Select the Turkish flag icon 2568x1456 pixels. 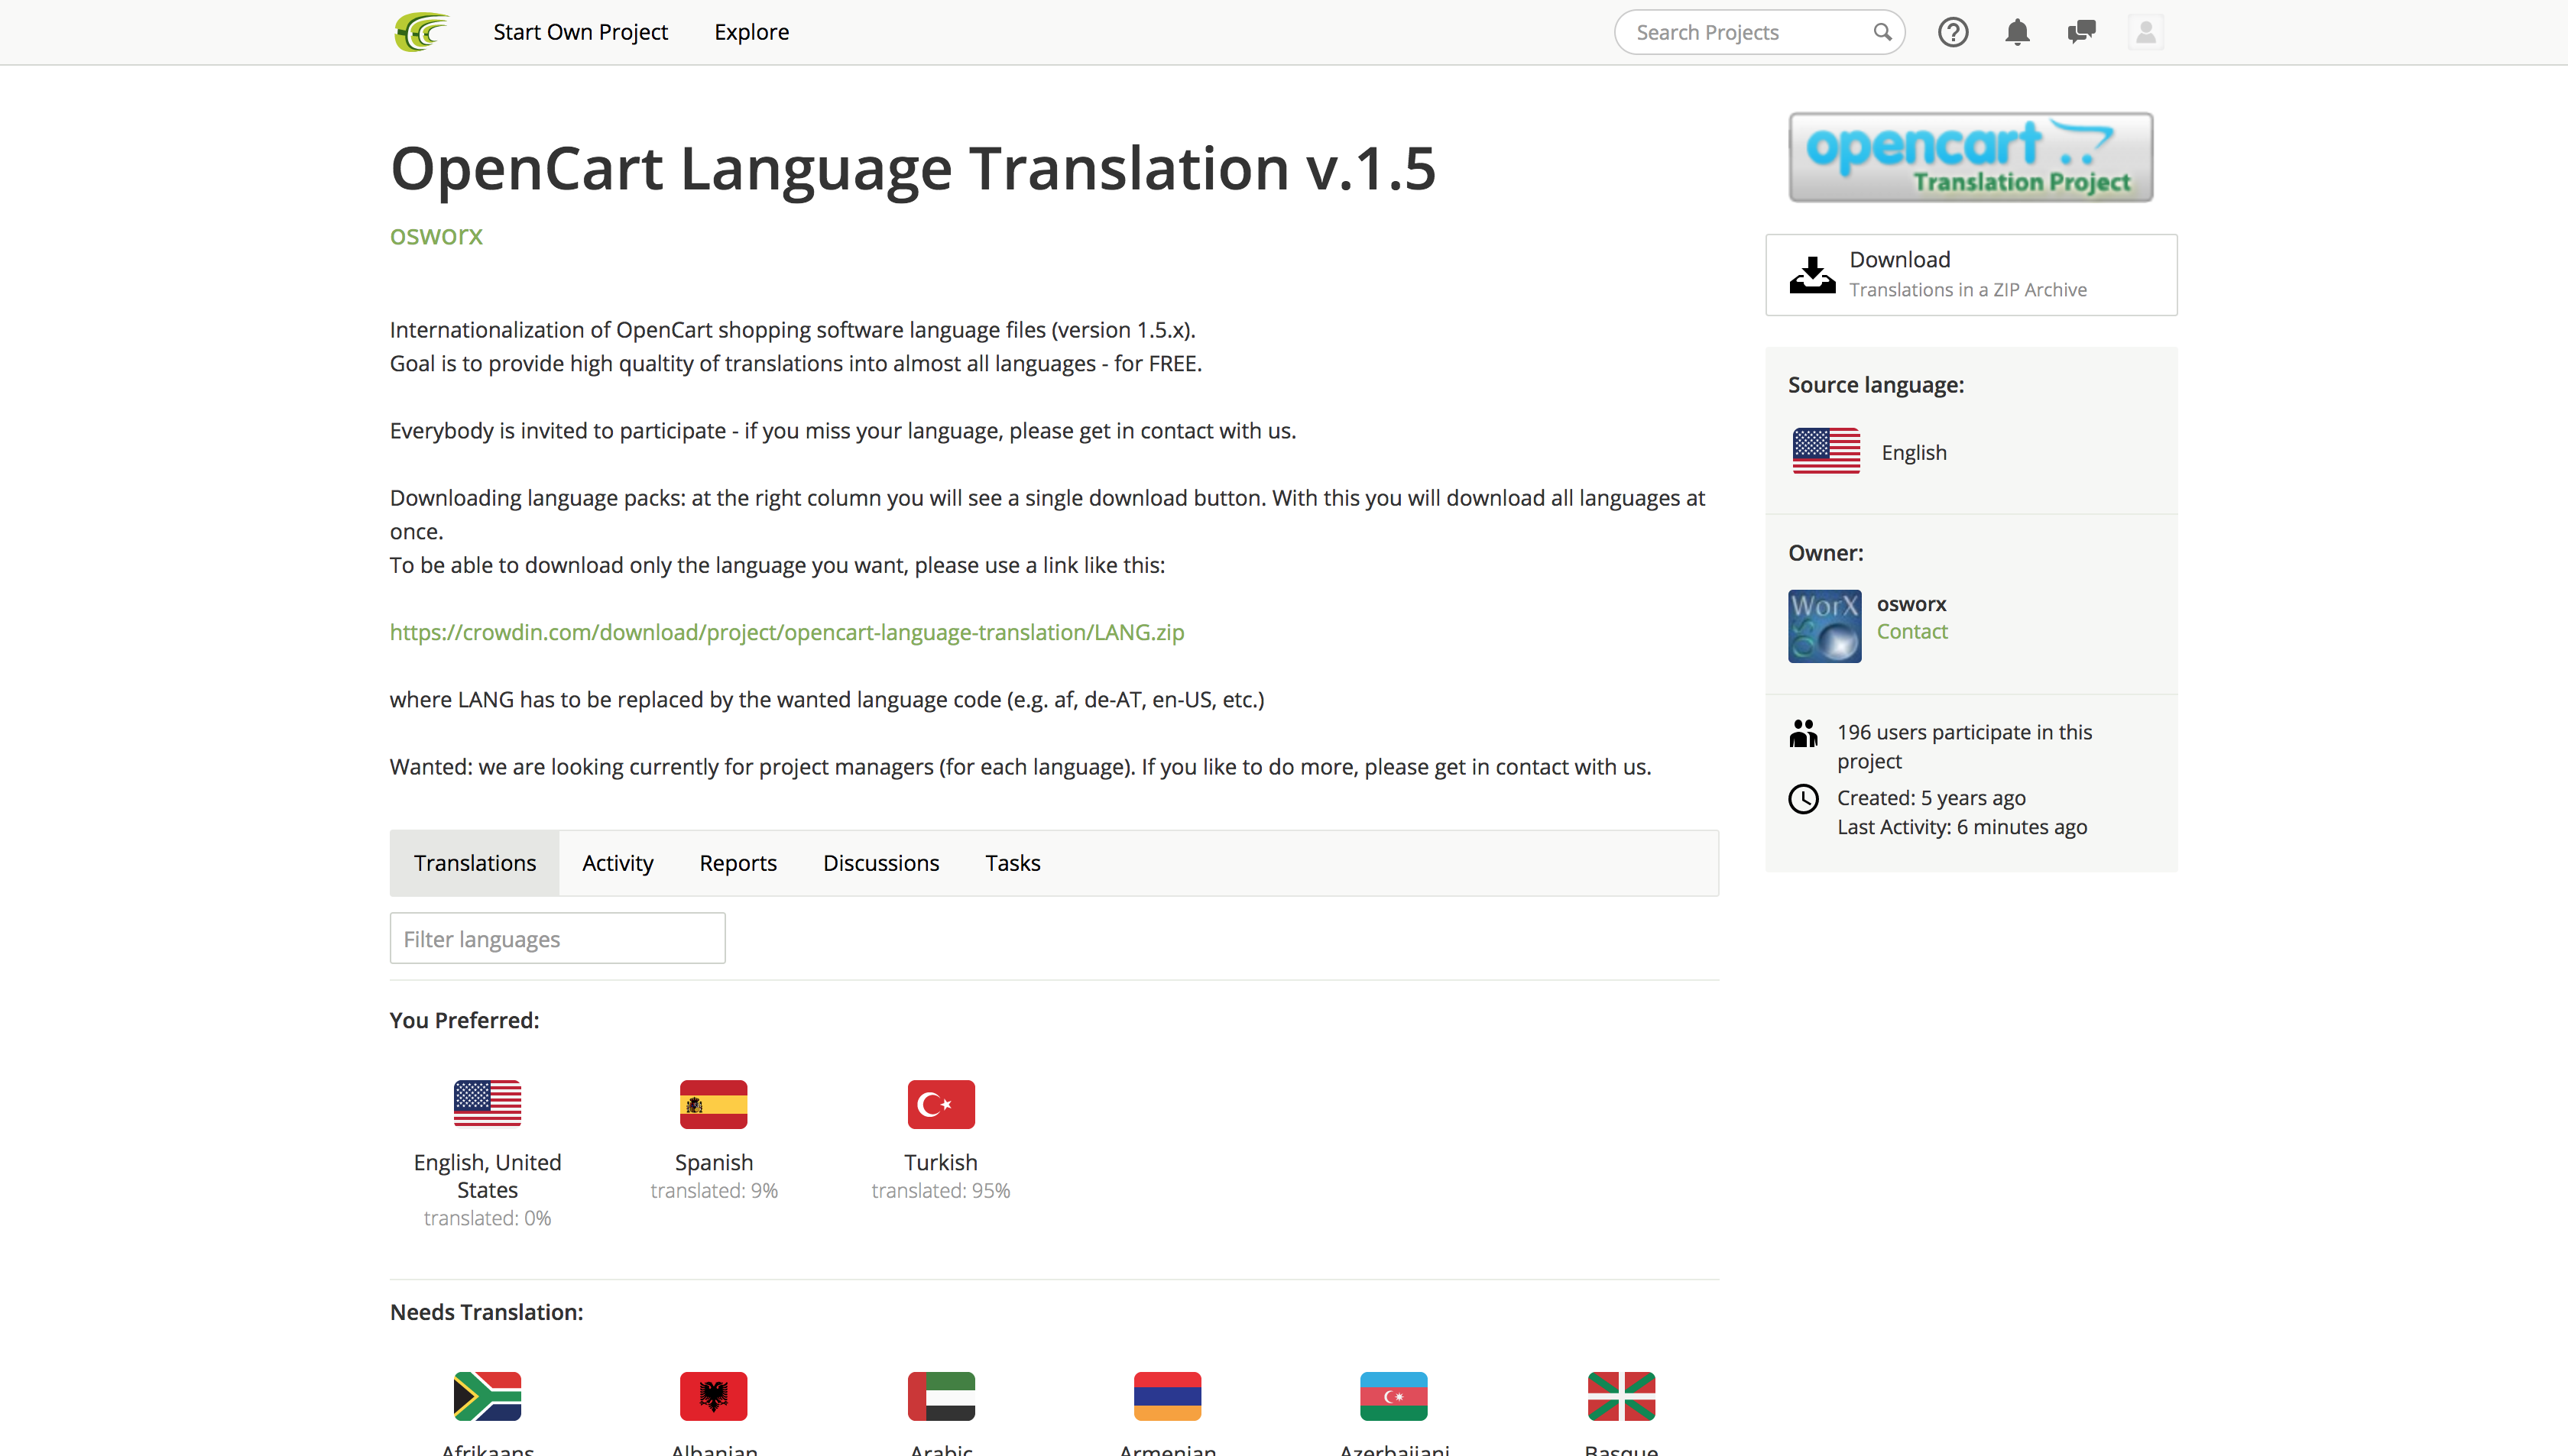(940, 1104)
